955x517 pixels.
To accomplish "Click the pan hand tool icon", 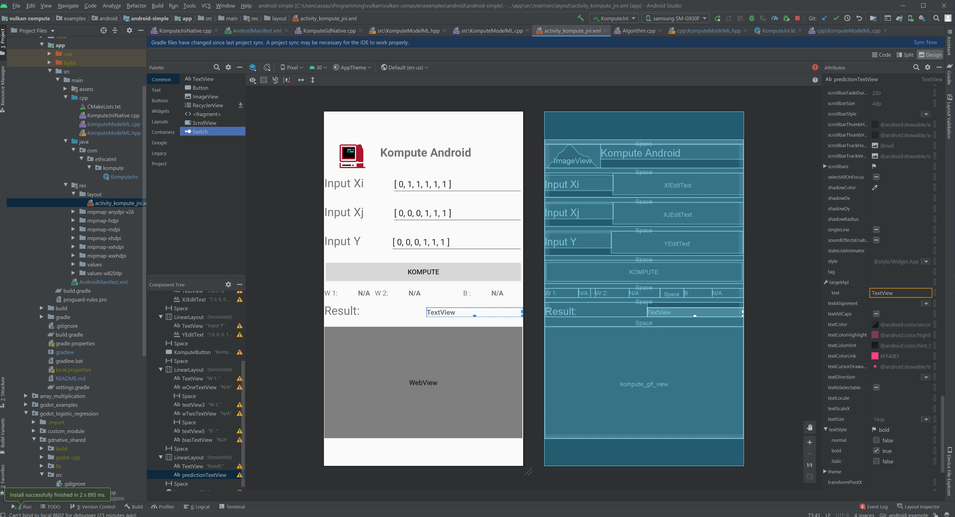I will pos(810,427).
